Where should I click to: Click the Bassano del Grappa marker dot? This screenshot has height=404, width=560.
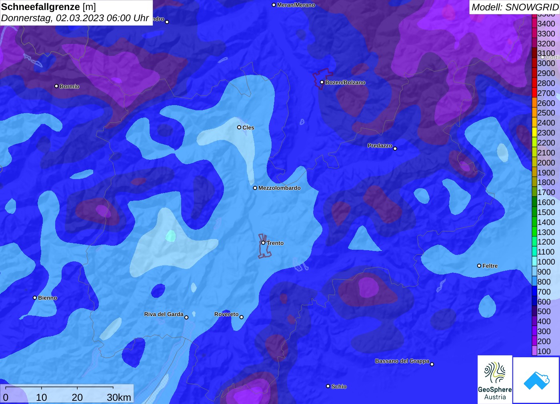432,364
